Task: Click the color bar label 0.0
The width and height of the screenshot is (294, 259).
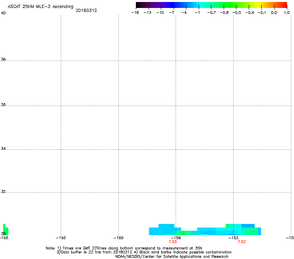Action: (x=274, y=13)
